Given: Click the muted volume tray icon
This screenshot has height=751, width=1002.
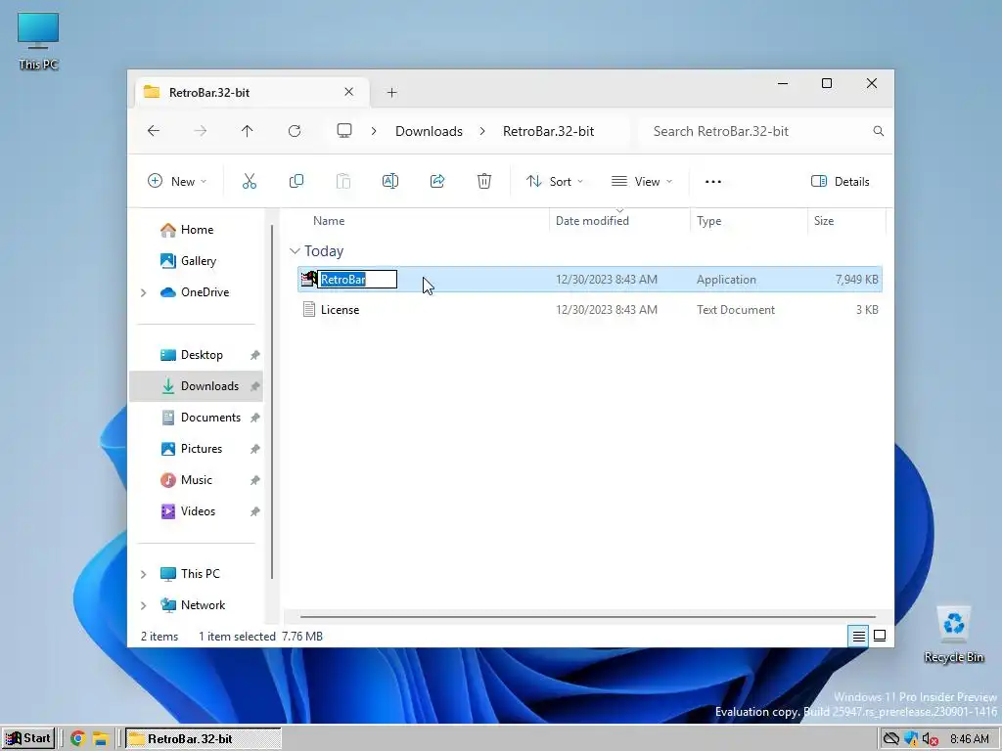Looking at the screenshot, I should point(931,739).
